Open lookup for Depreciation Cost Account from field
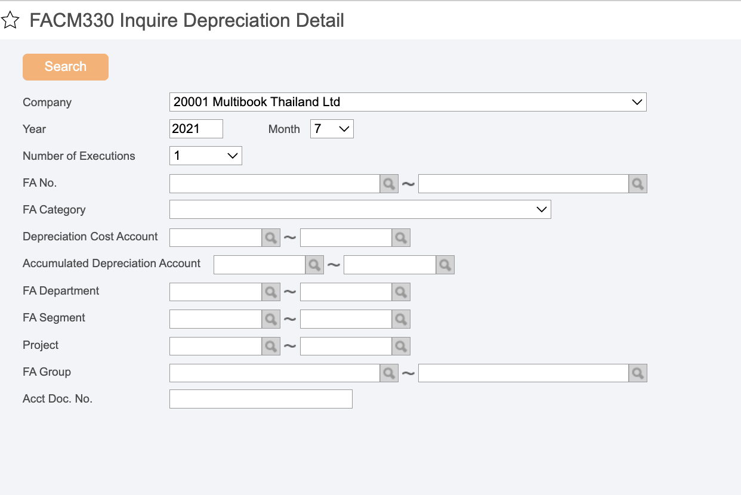 point(271,237)
